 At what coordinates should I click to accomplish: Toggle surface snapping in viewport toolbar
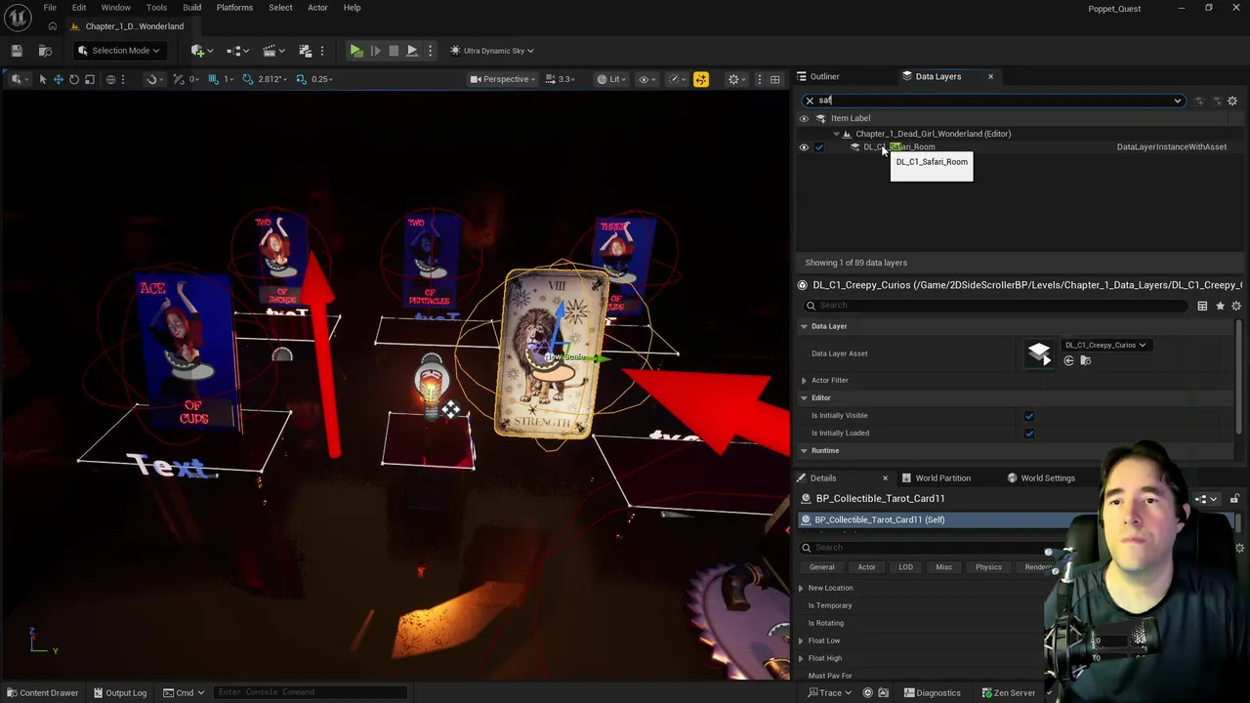pos(153,79)
